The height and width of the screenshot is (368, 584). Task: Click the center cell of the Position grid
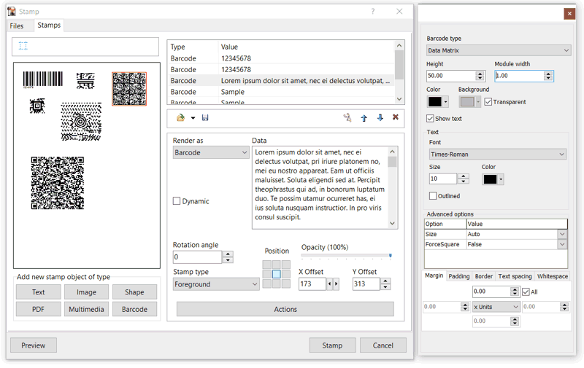point(277,274)
